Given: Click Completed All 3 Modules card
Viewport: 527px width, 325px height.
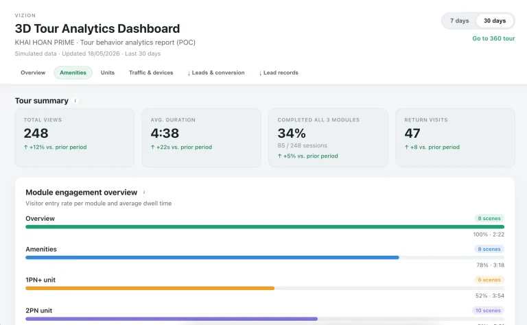Looking at the screenshot, I should click(x=329, y=138).
